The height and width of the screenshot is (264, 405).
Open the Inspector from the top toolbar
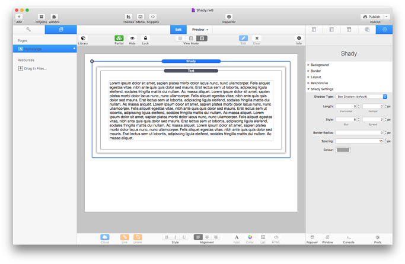tap(229, 18)
